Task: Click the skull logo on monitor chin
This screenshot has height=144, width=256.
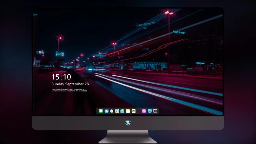Action: click(x=128, y=123)
